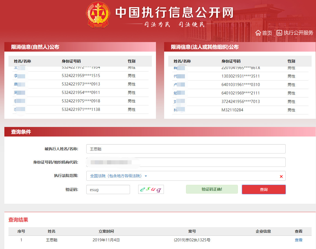This screenshot has height=249, width=316.
Task: Click 男性 in the row with M32110284
Action: coord(291,110)
